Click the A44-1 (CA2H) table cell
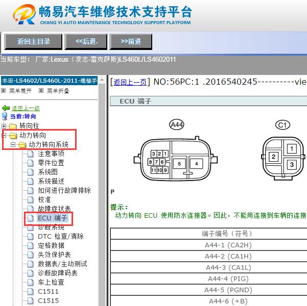 (209, 245)
